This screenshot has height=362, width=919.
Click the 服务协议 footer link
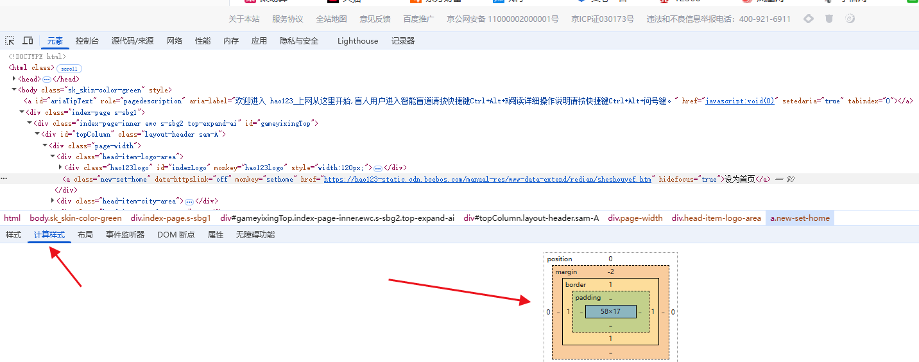pos(288,19)
